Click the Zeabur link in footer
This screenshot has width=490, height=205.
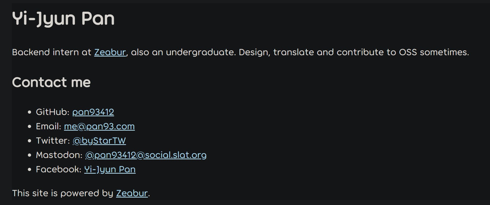[x=132, y=193]
